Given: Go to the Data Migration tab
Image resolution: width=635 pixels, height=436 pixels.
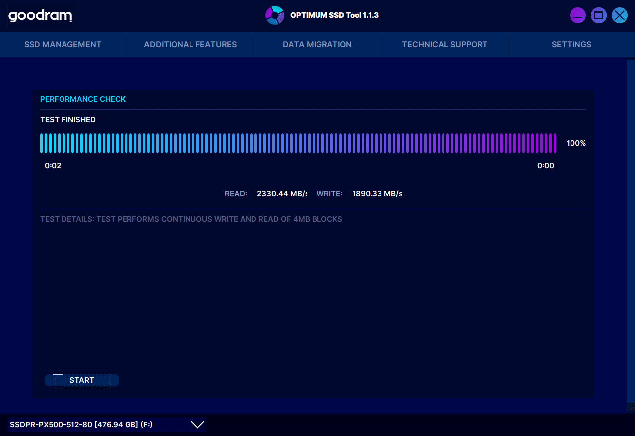Looking at the screenshot, I should click(317, 44).
